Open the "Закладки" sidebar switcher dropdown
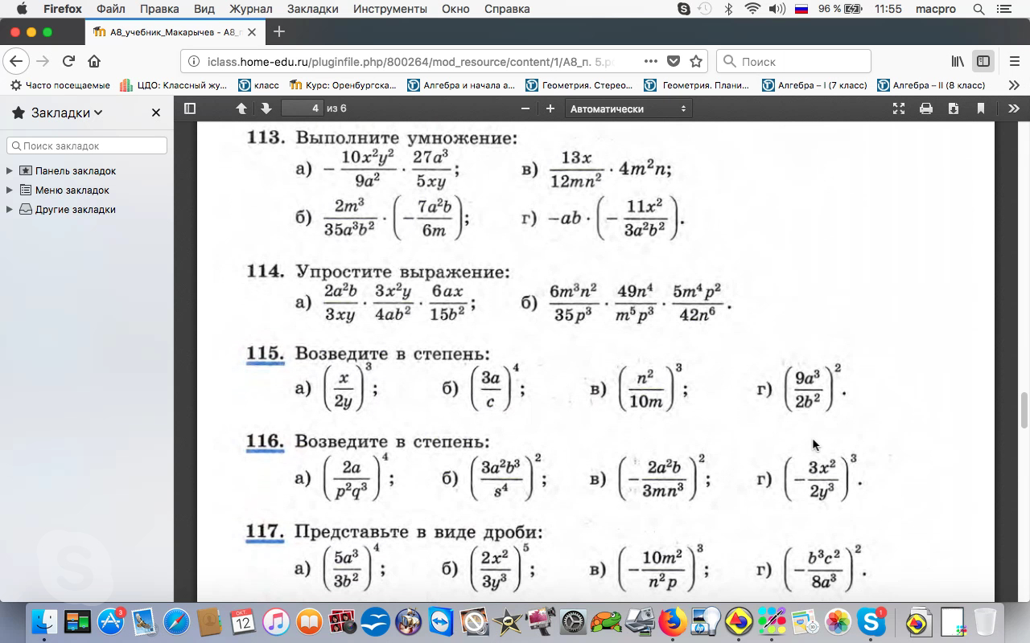The height and width of the screenshot is (643, 1030). click(58, 113)
